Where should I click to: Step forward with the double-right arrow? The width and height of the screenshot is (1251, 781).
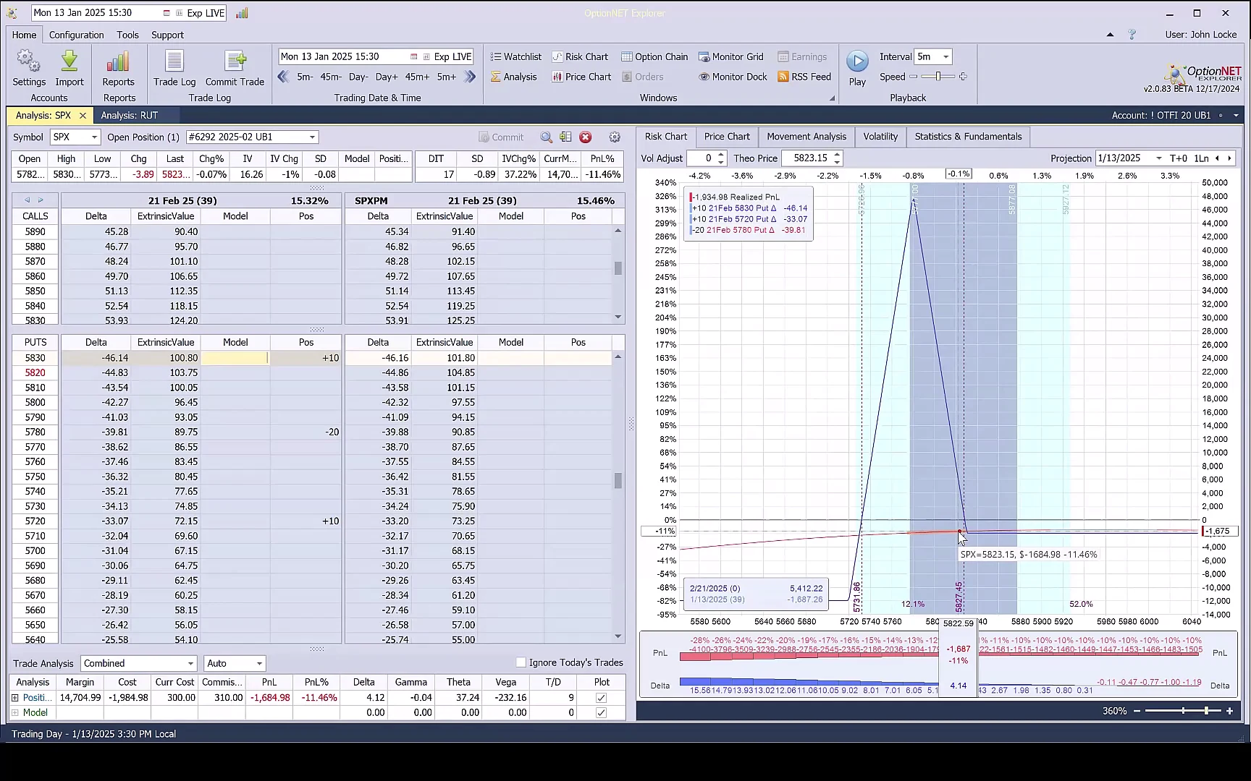pos(470,77)
